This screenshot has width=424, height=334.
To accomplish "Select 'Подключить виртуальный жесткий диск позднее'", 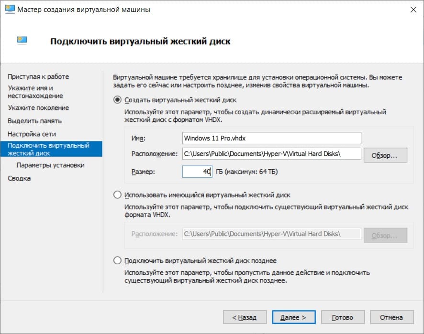I will point(117,260).
